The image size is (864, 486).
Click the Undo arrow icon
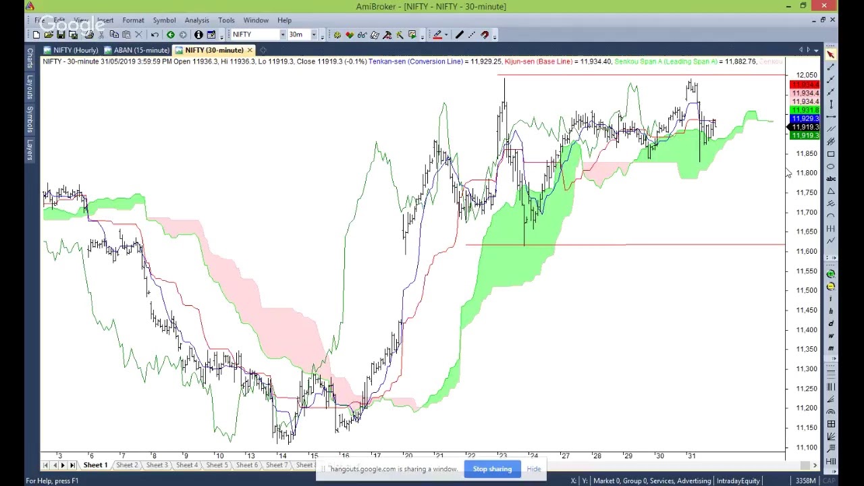(155, 34)
